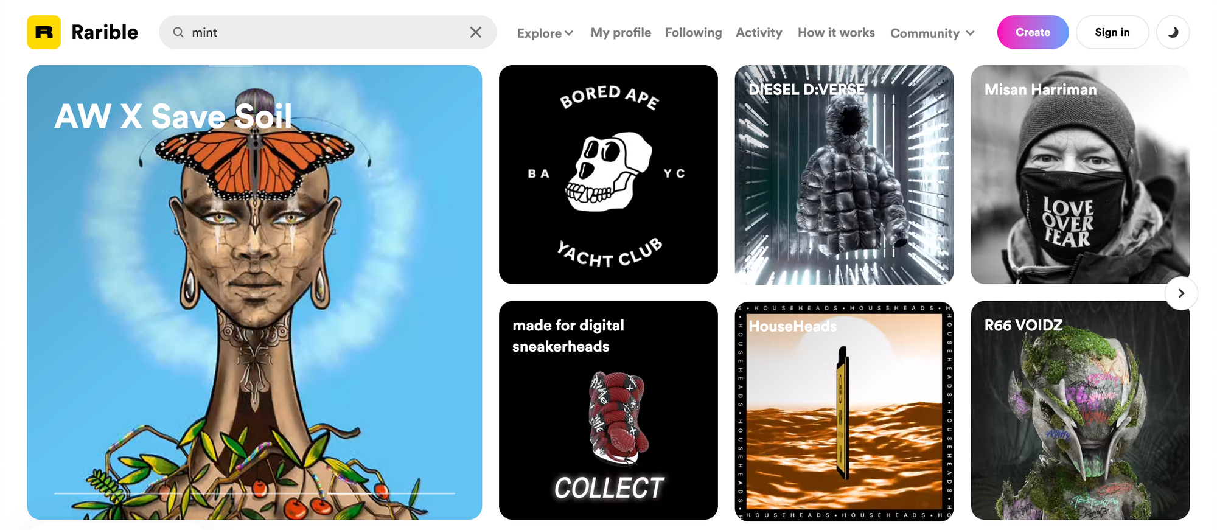The height and width of the screenshot is (530, 1217).
Task: Open the My profile menu item
Action: click(x=621, y=32)
